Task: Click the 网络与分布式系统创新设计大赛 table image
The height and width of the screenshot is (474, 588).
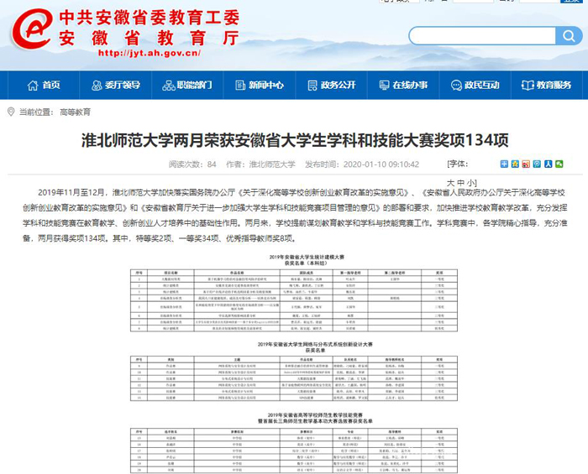Action: (294, 378)
